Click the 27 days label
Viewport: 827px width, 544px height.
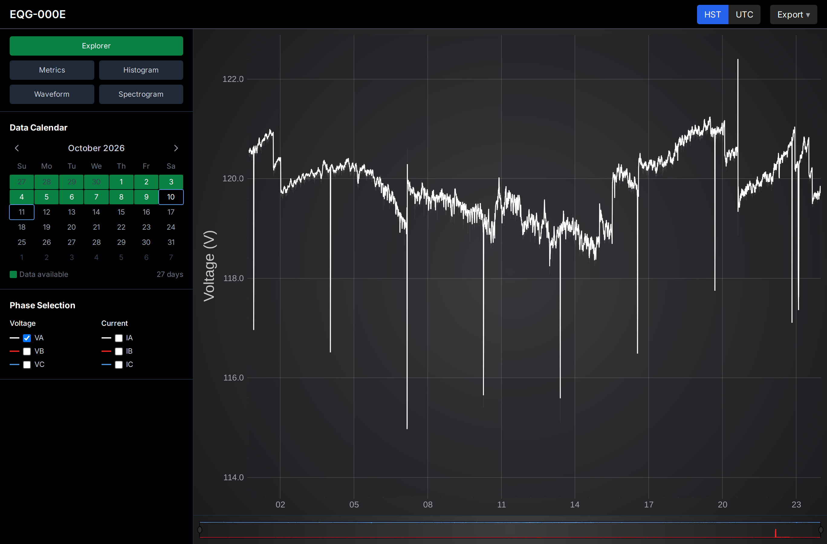point(170,274)
